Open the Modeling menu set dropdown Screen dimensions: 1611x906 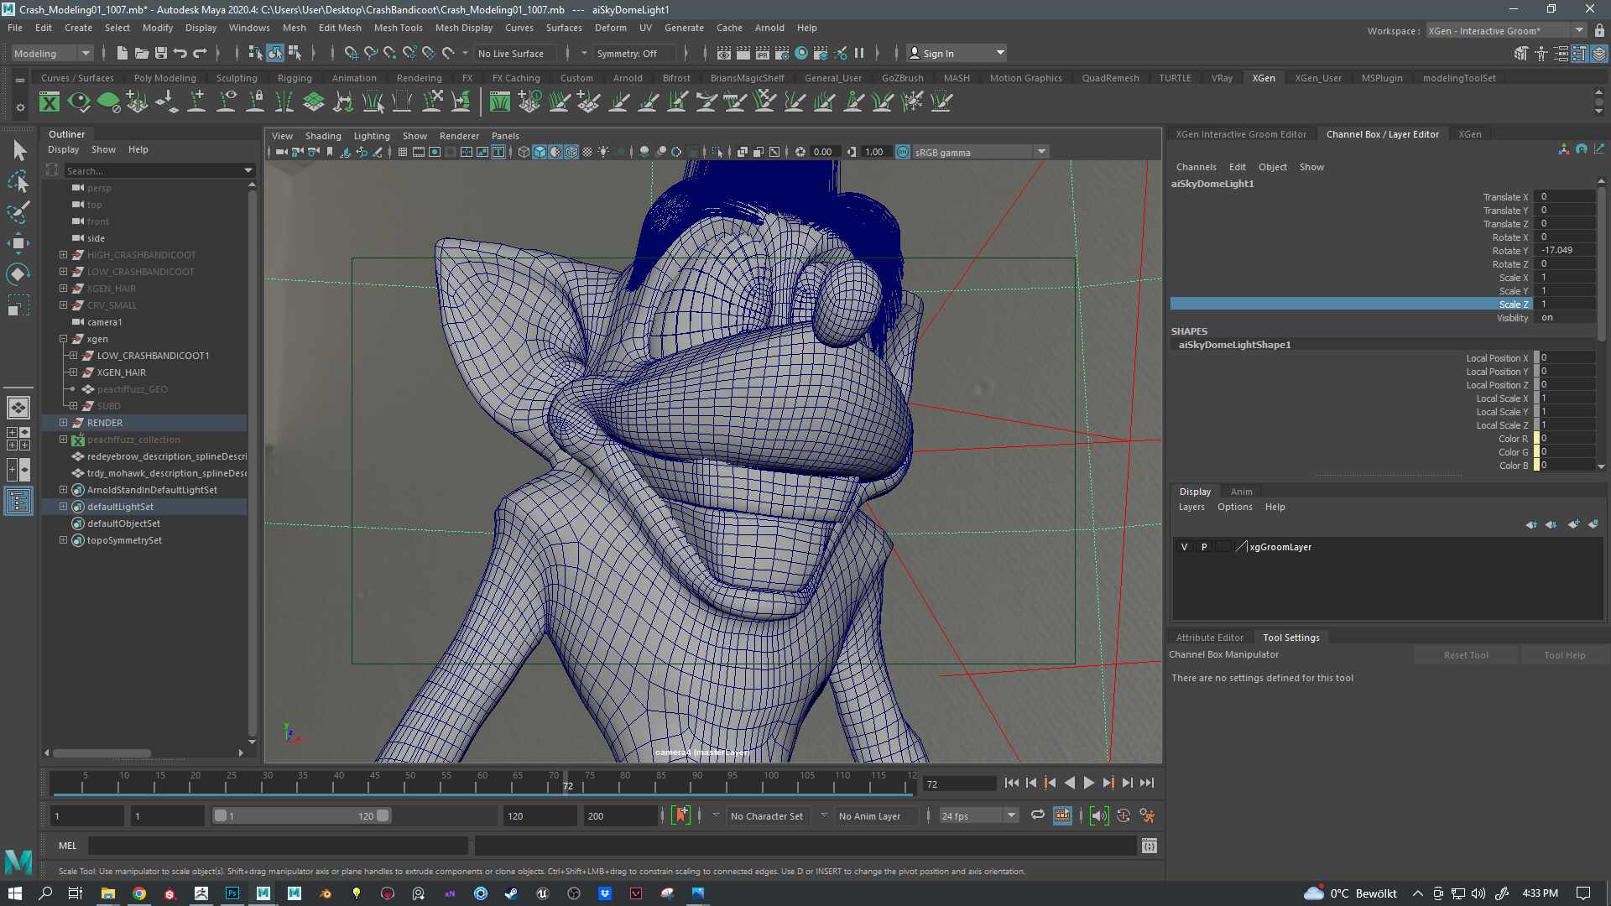pos(52,53)
